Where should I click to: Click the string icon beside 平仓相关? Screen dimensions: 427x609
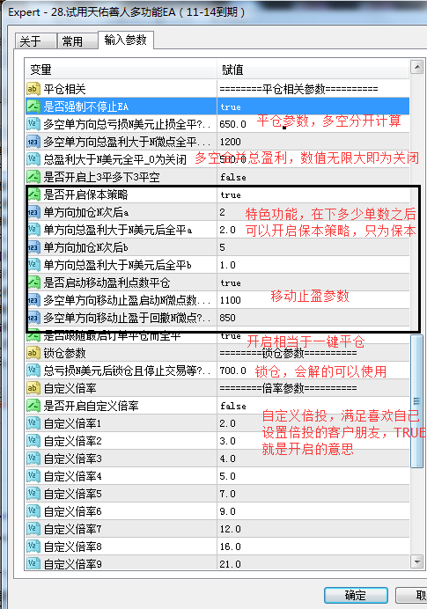33,89
